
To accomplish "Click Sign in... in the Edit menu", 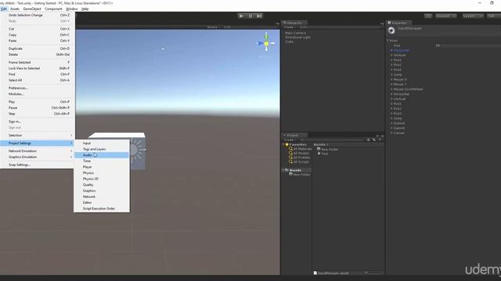I will click(x=38, y=122).
